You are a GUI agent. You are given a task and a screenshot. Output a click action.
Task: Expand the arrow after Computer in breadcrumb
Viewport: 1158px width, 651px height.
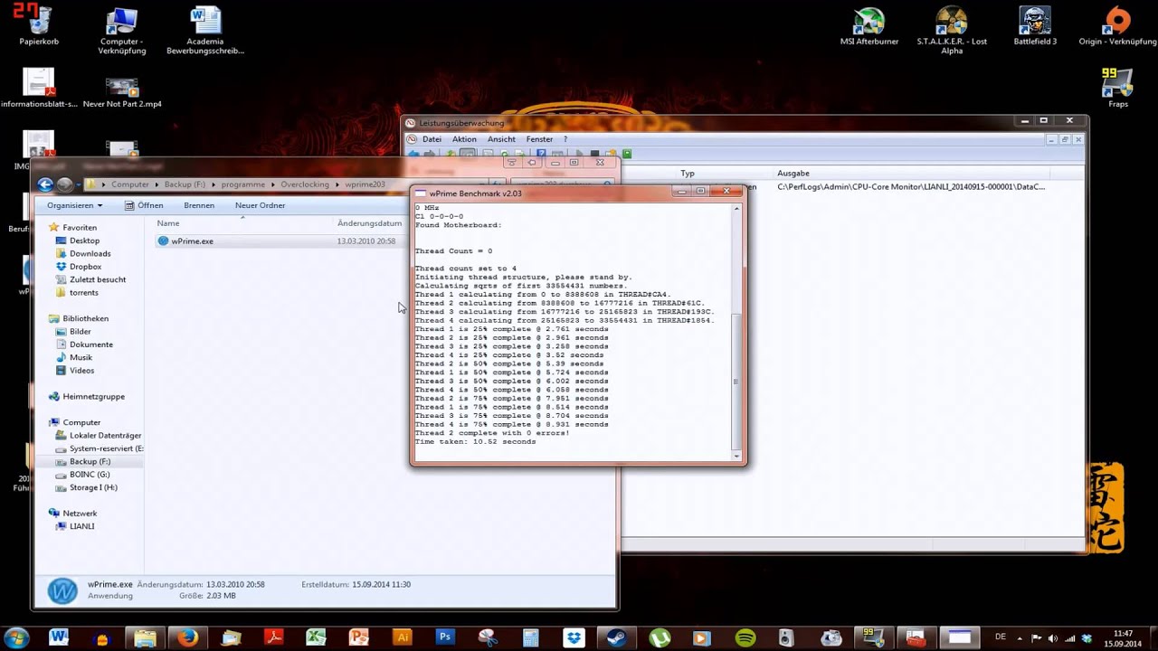tap(156, 184)
